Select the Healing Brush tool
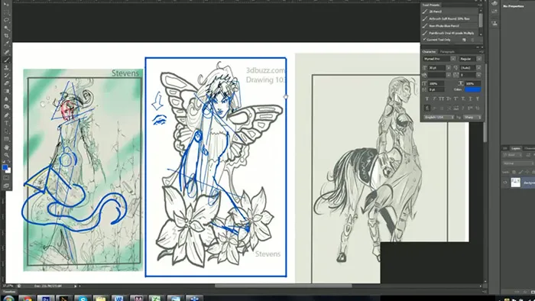The height and width of the screenshot is (301, 535). click(6, 52)
